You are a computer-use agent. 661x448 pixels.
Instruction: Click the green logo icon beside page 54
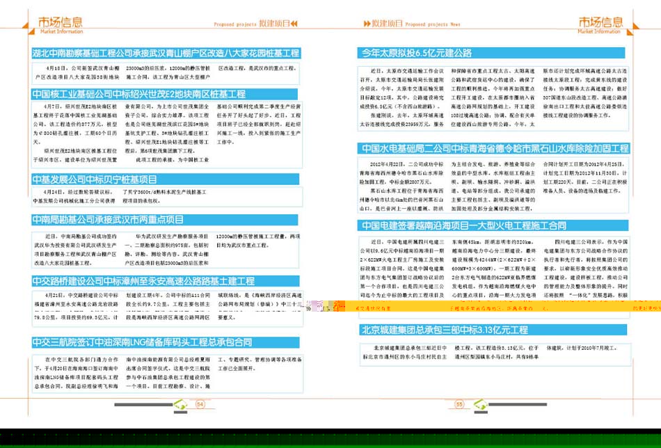tap(180, 405)
